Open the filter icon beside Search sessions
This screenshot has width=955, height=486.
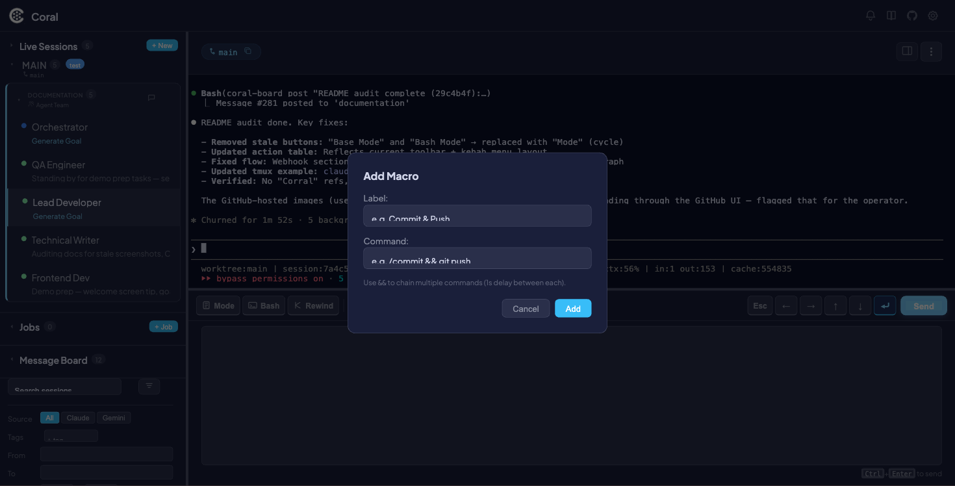click(149, 386)
